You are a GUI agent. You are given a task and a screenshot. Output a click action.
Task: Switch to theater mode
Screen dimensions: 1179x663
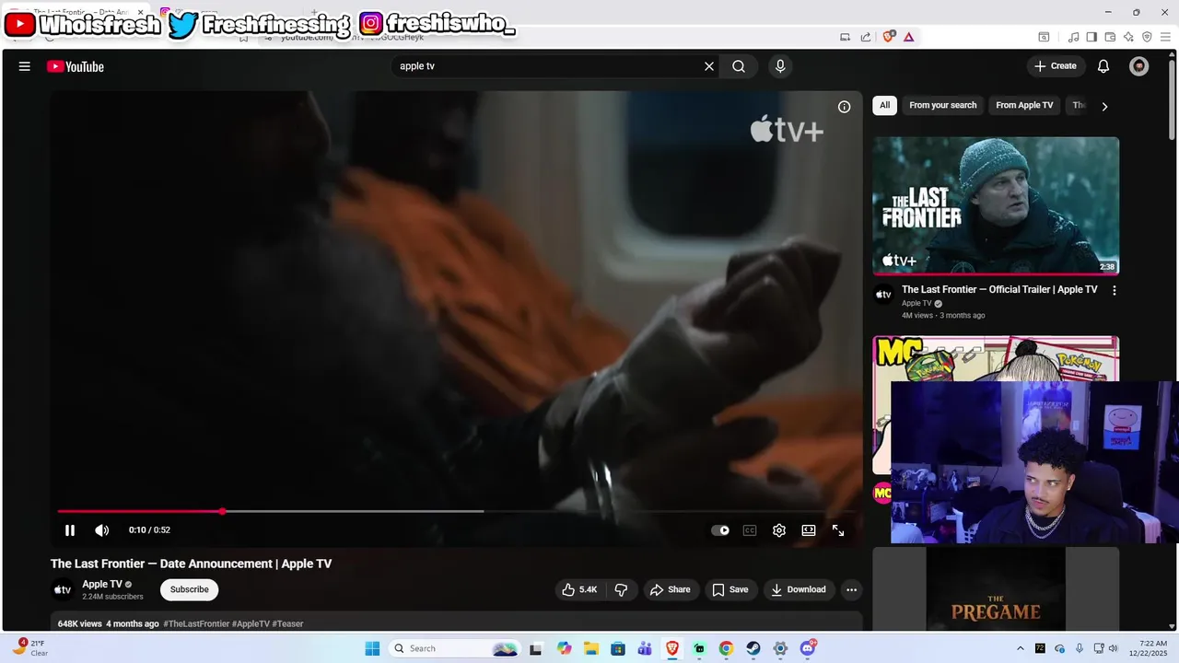809,530
